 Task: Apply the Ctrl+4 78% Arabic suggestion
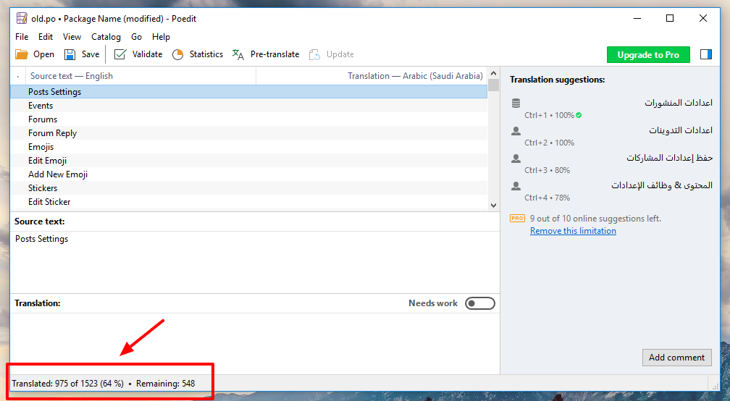pos(611,191)
